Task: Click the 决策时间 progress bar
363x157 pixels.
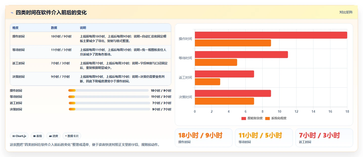Action: point(110,109)
